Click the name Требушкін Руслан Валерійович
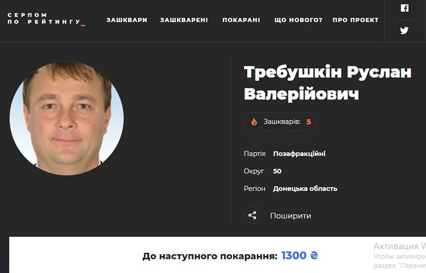426x273 pixels. pyautogui.click(x=328, y=83)
